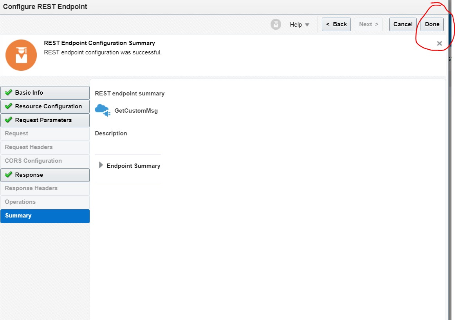Image resolution: width=455 pixels, height=320 pixels.
Task: Click the green checkmark beside Resource Configuration
Action: (x=9, y=106)
